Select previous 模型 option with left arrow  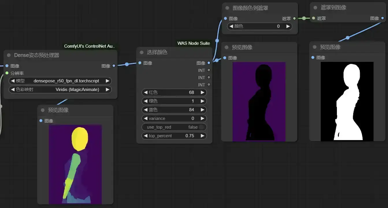13,81
